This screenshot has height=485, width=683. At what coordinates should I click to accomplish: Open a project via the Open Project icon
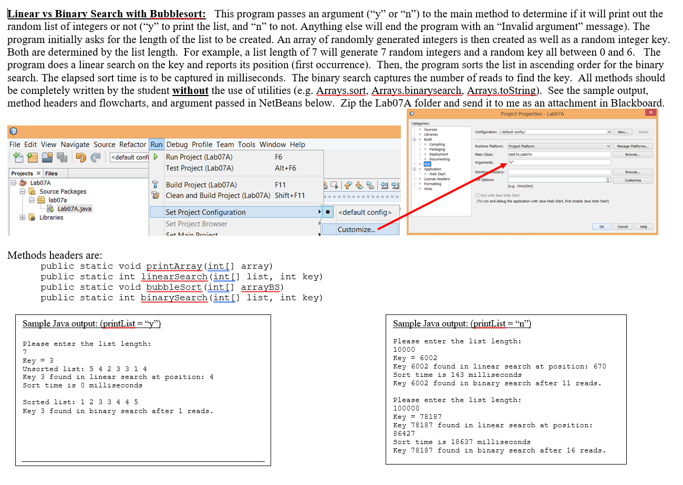click(x=47, y=159)
